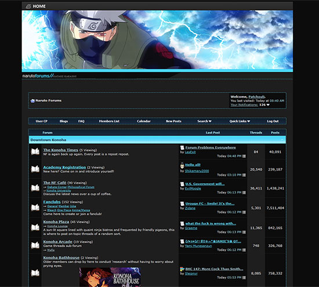Click the Konoha Bathhouse banner image
The width and height of the screenshot is (319, 287).
pos(110,277)
